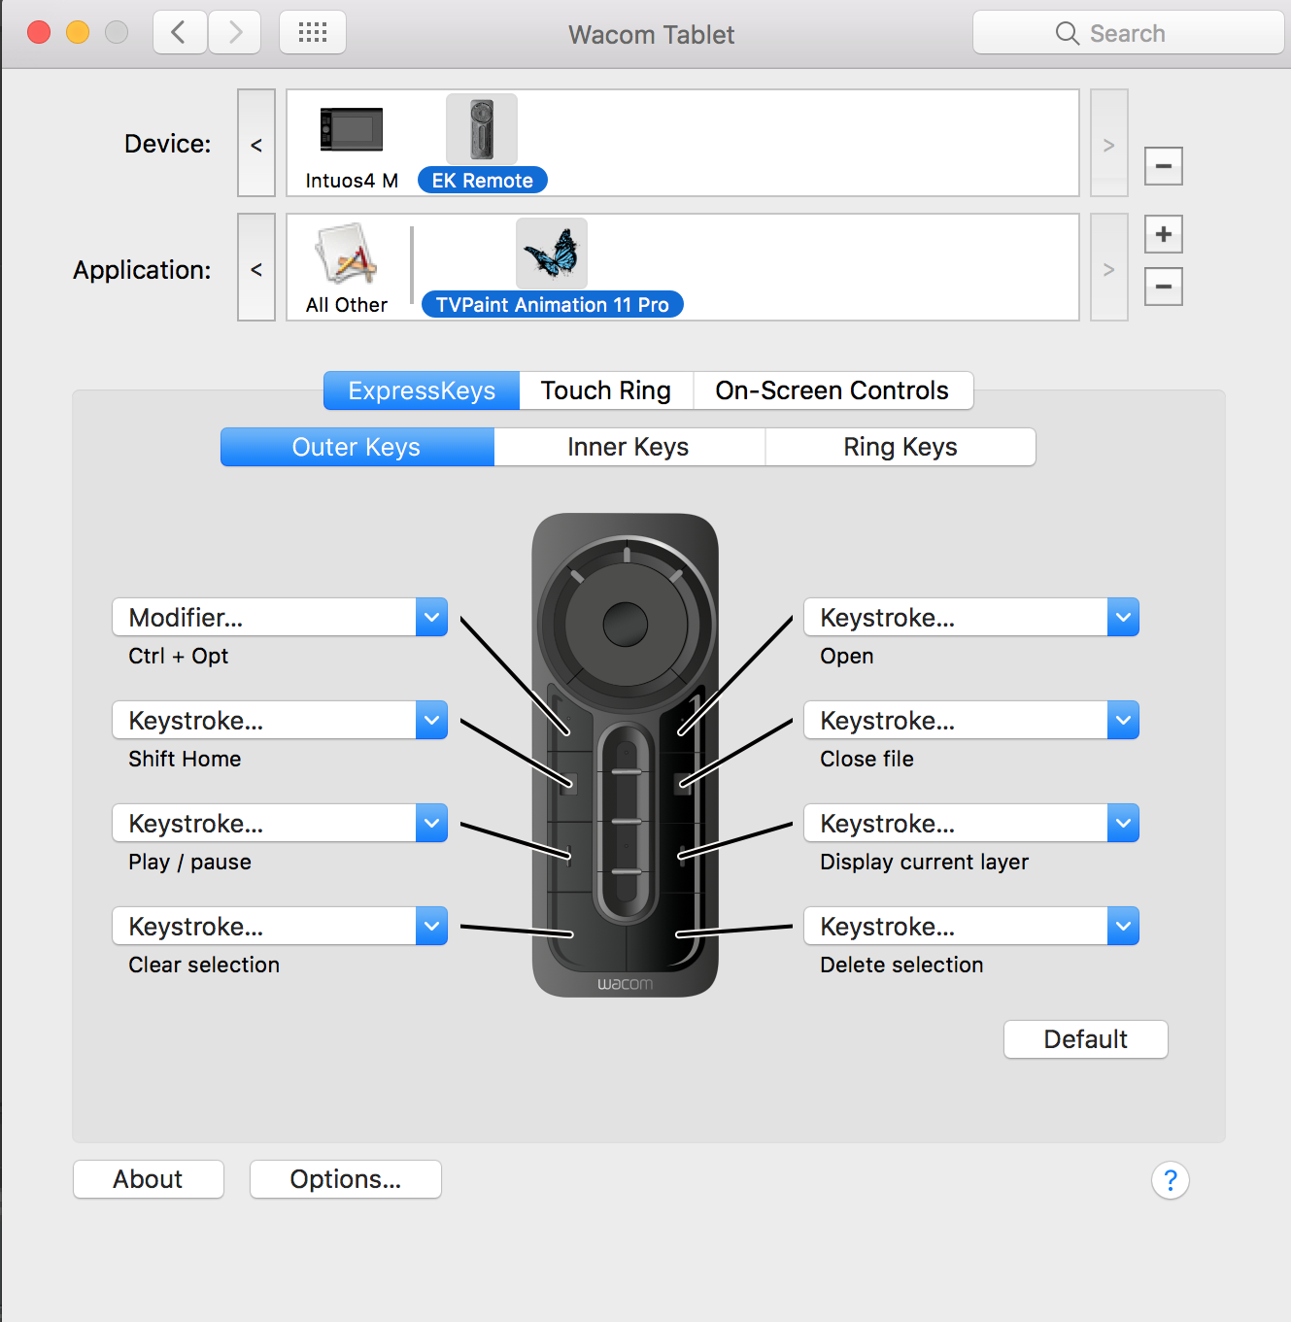Go forward in System Preferences
The height and width of the screenshot is (1322, 1291).
point(234,32)
